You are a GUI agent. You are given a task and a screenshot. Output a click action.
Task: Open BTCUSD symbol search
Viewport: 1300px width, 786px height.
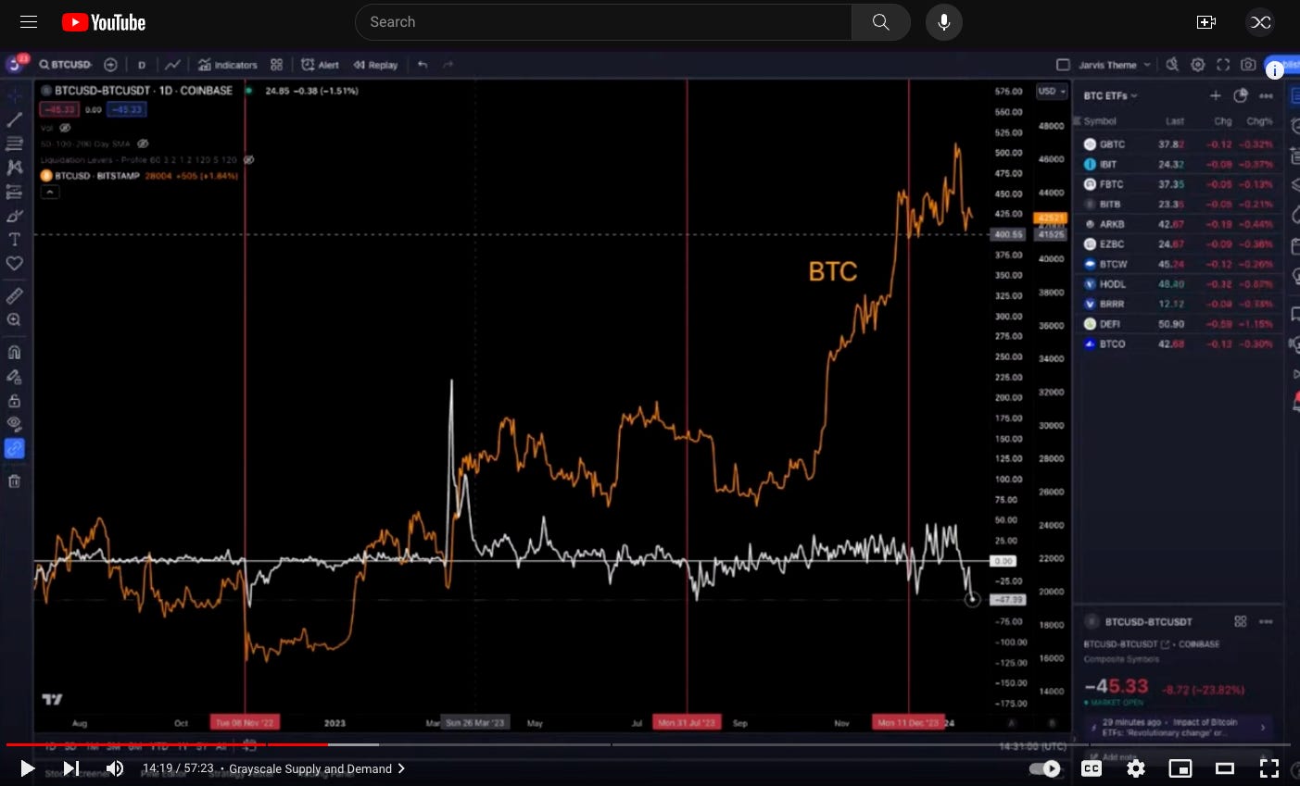tap(65, 65)
